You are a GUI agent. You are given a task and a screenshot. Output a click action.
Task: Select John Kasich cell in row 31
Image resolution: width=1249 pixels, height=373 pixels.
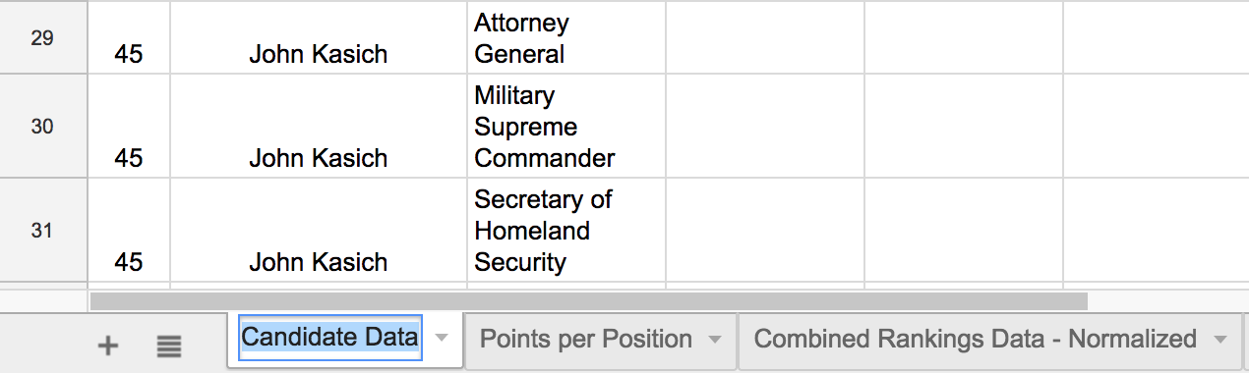pyautogui.click(x=319, y=230)
